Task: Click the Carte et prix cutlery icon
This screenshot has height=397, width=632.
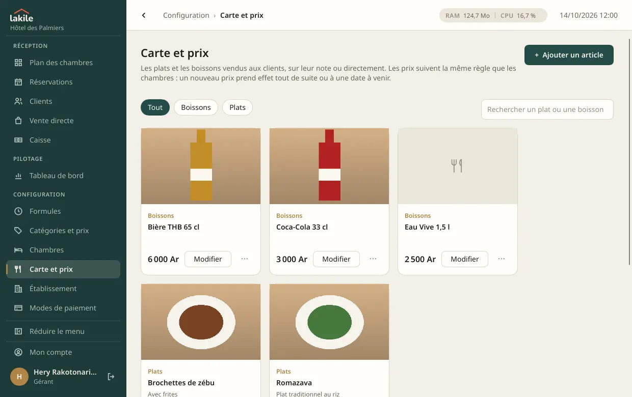Action: click(18, 269)
